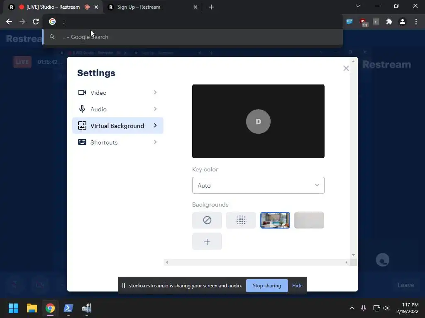The height and width of the screenshot is (318, 425).
Task: Select Virtual Background settings section
Action: tap(117, 125)
